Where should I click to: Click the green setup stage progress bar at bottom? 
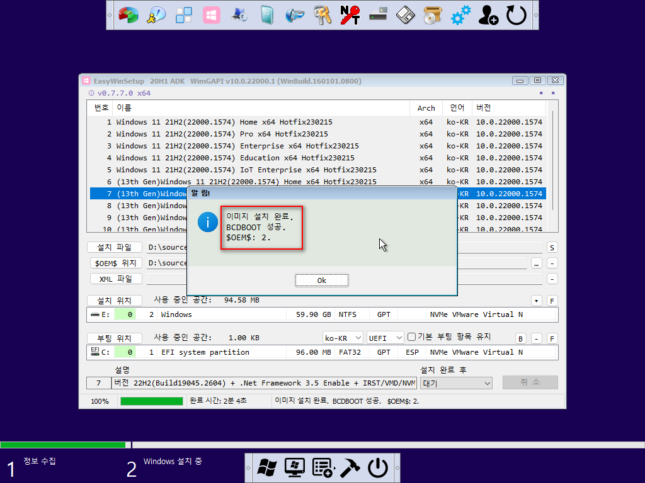point(63,445)
